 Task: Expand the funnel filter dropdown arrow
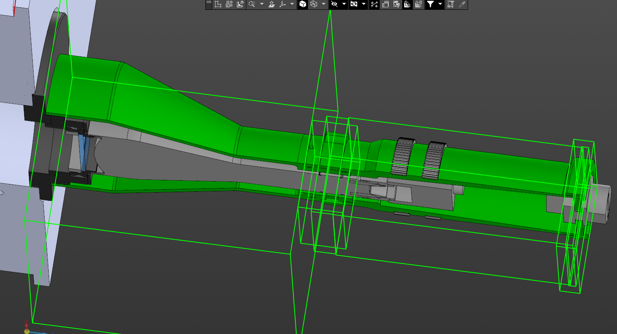440,4
